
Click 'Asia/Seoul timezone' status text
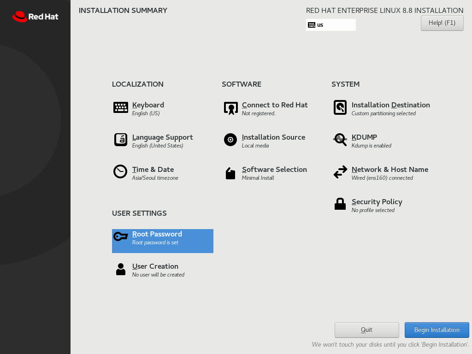click(x=155, y=178)
